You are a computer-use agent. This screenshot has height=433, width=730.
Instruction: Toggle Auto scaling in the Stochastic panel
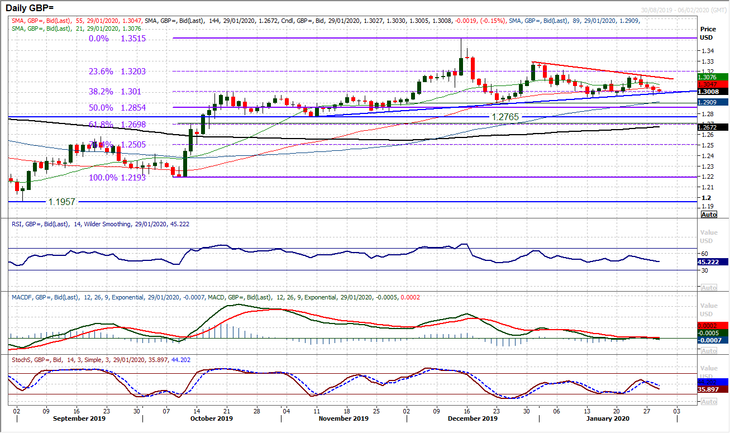click(x=708, y=402)
